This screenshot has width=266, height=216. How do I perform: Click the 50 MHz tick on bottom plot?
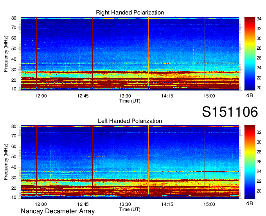(x=14, y=157)
